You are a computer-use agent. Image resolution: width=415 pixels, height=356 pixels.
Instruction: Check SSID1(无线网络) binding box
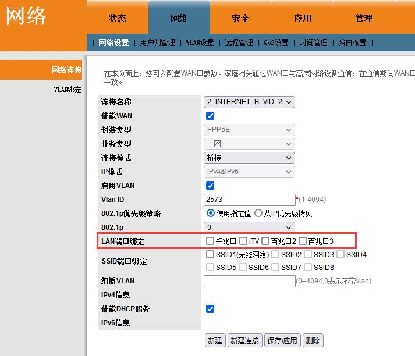tap(210, 254)
